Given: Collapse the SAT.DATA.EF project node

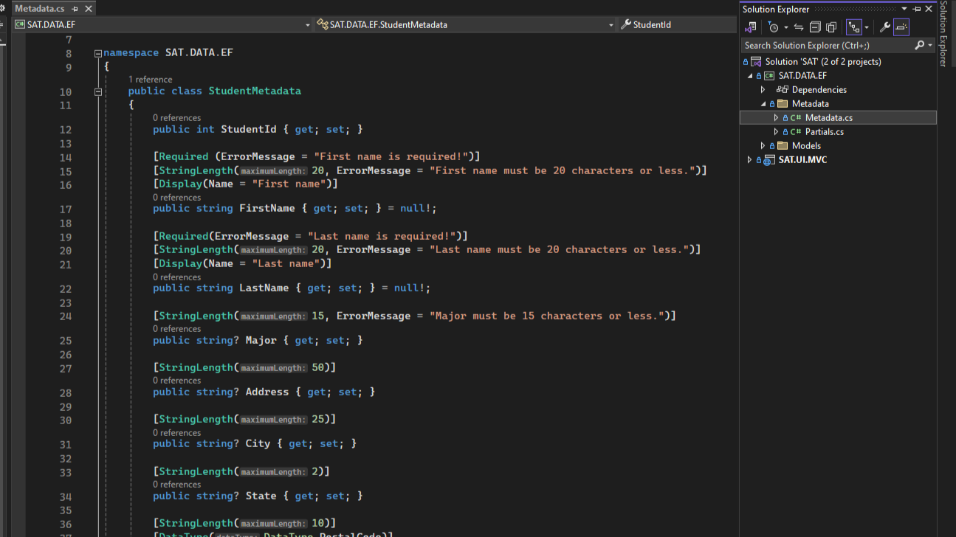Looking at the screenshot, I should tap(751, 75).
